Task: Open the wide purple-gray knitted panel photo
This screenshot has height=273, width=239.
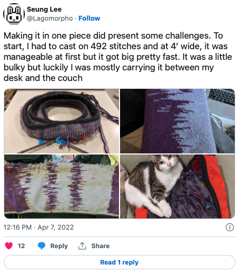Action: [x=61, y=187]
